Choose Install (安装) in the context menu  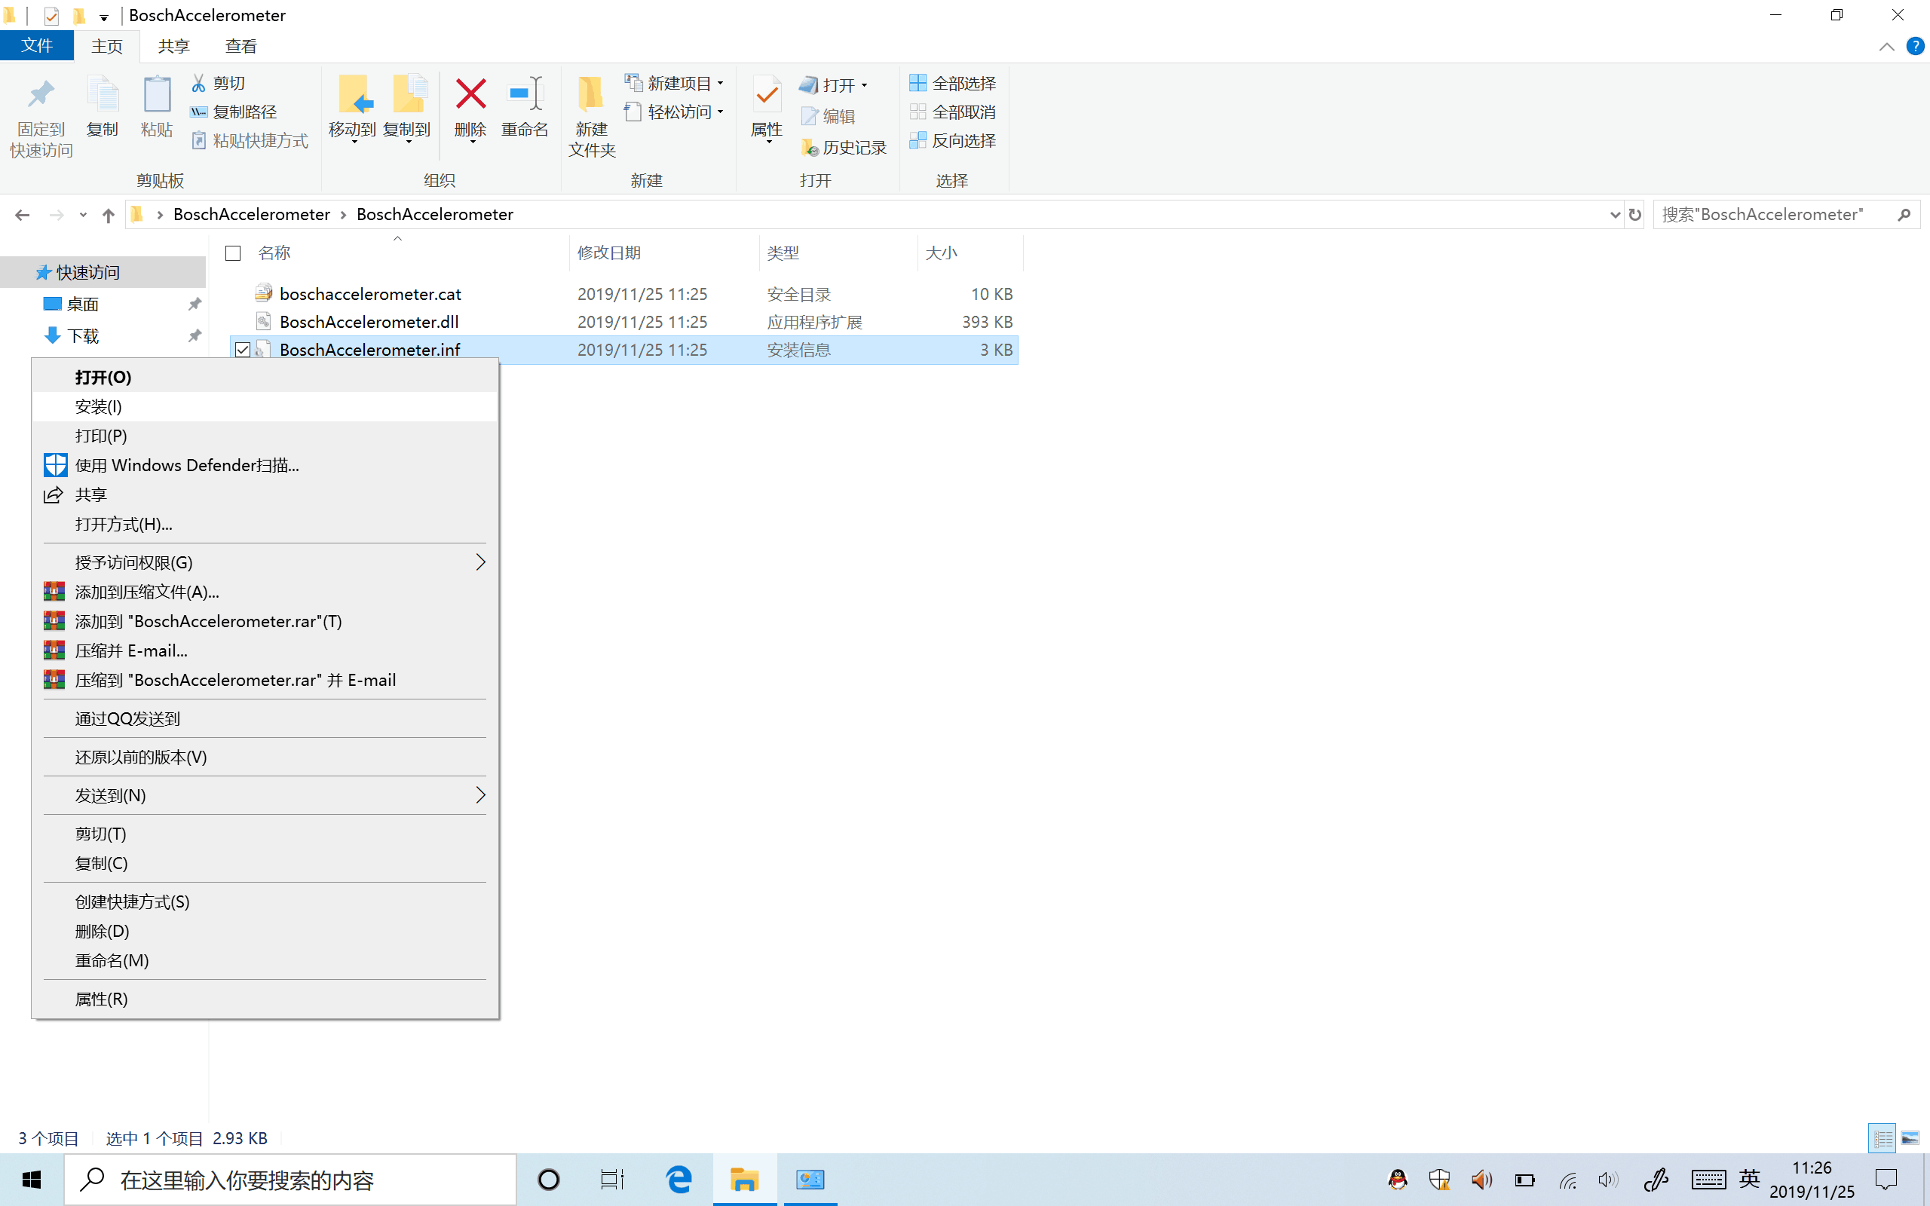(x=99, y=407)
